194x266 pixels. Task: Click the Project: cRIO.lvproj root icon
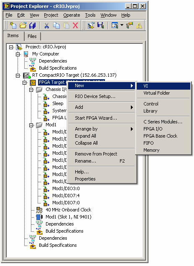click(19, 47)
